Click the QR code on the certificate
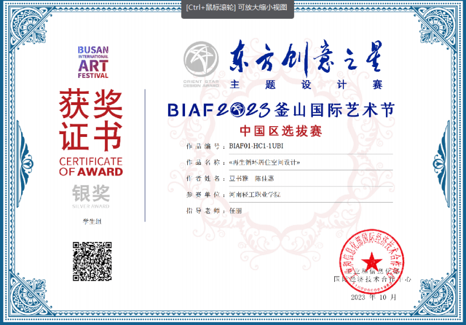The height and width of the screenshot is (325, 466). (x=92, y=261)
